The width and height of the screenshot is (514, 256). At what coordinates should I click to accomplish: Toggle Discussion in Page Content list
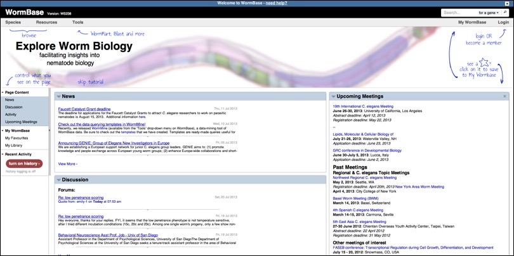[x=25, y=107]
